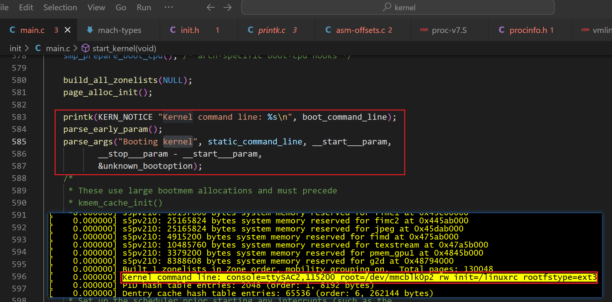Open the Go menu
Viewport: 612px width, 302px height.
pyautogui.click(x=121, y=7)
